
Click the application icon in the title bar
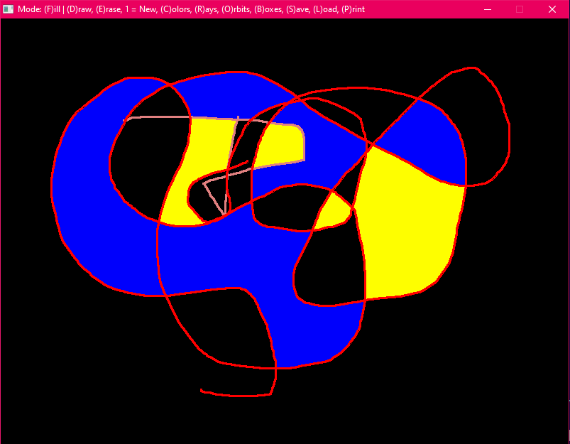[x=8, y=9]
